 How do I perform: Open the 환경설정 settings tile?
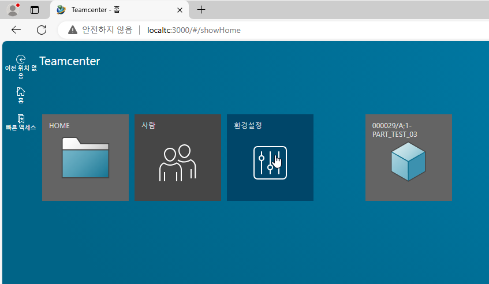[270, 158]
